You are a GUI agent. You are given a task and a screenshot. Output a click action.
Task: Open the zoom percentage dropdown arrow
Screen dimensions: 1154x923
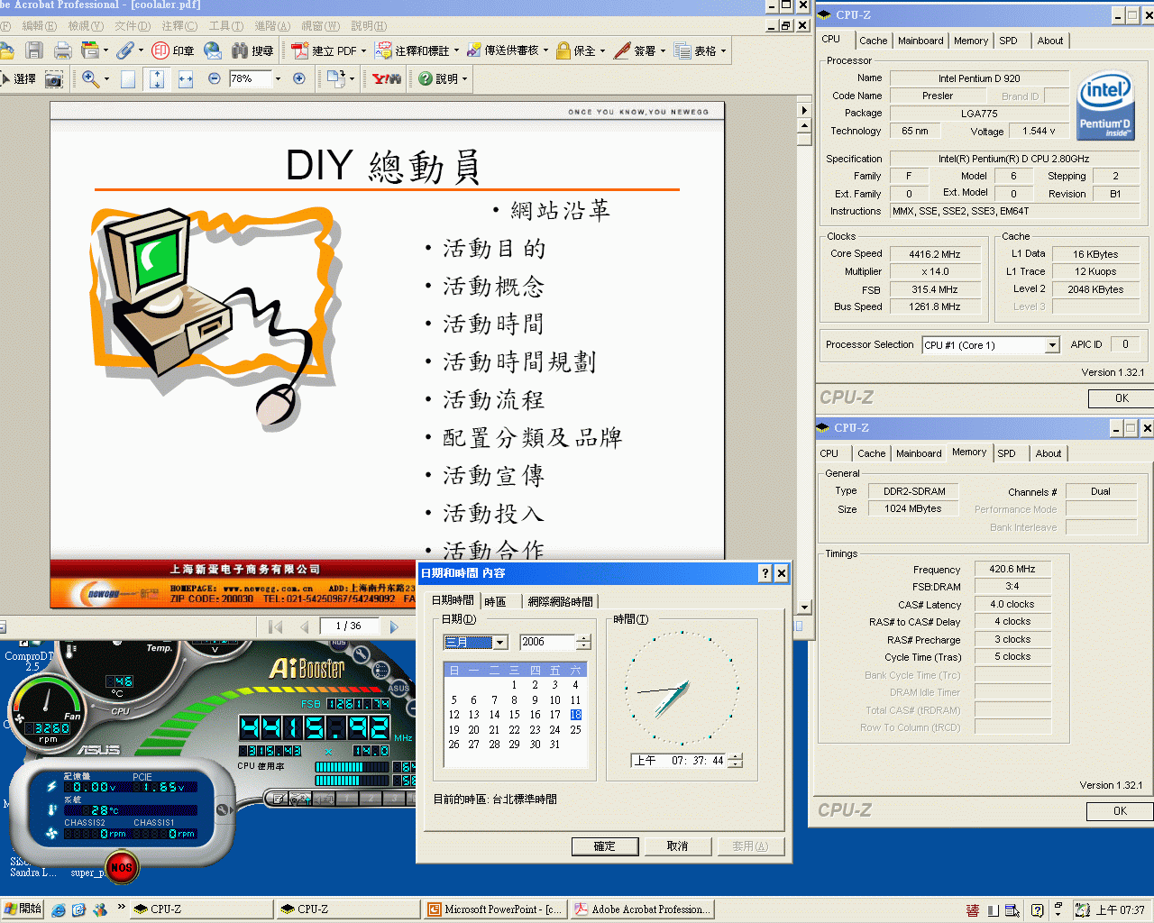(x=278, y=79)
